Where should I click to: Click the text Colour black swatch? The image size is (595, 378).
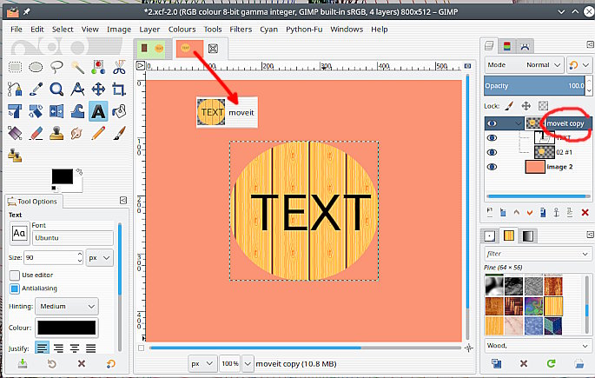point(67,328)
